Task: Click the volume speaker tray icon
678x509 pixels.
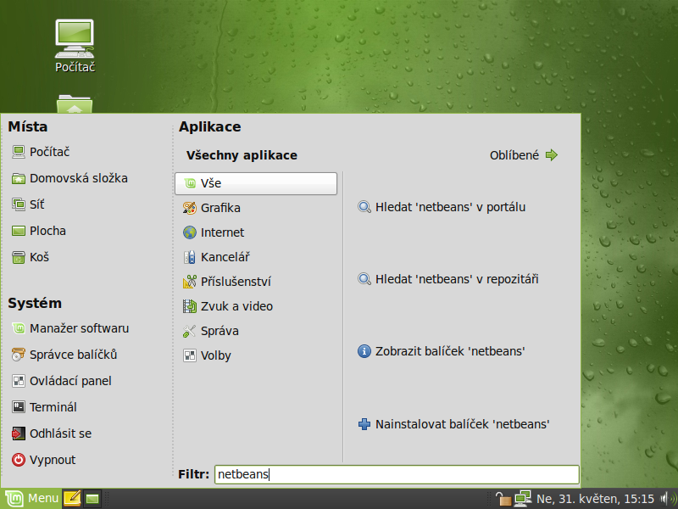Action: tap(668, 499)
